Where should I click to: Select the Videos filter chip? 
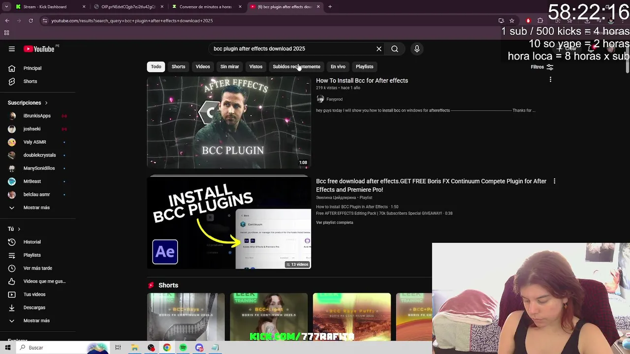tap(203, 66)
